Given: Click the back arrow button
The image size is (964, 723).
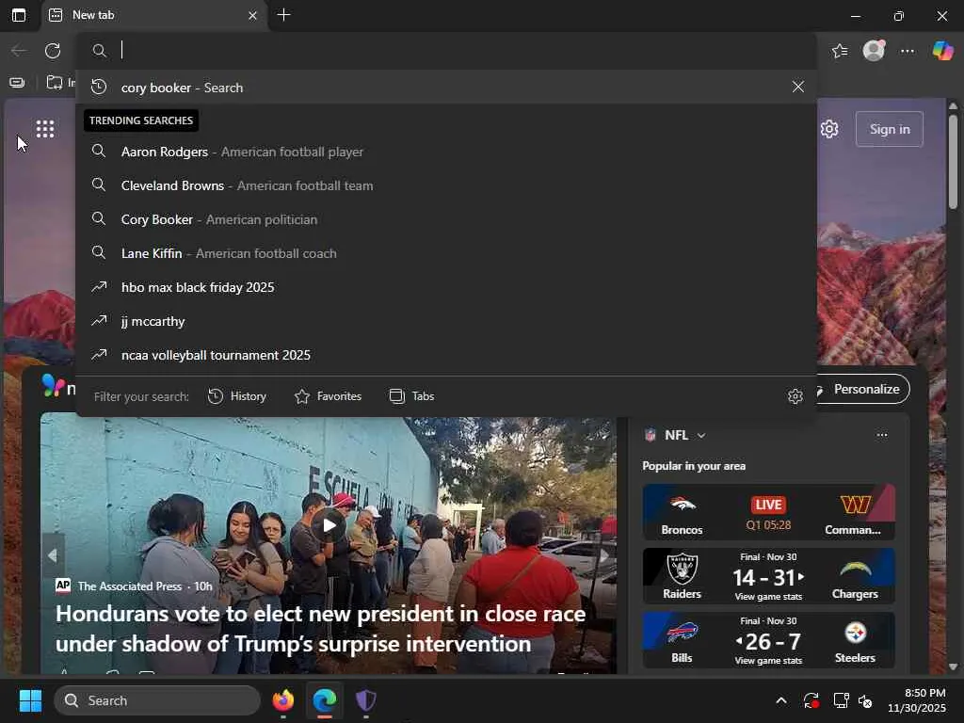Looking at the screenshot, I should pos(19,51).
